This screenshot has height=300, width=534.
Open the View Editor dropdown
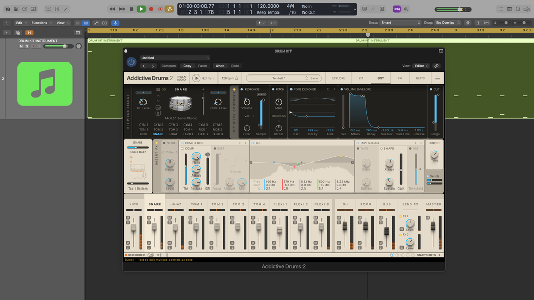(x=421, y=66)
